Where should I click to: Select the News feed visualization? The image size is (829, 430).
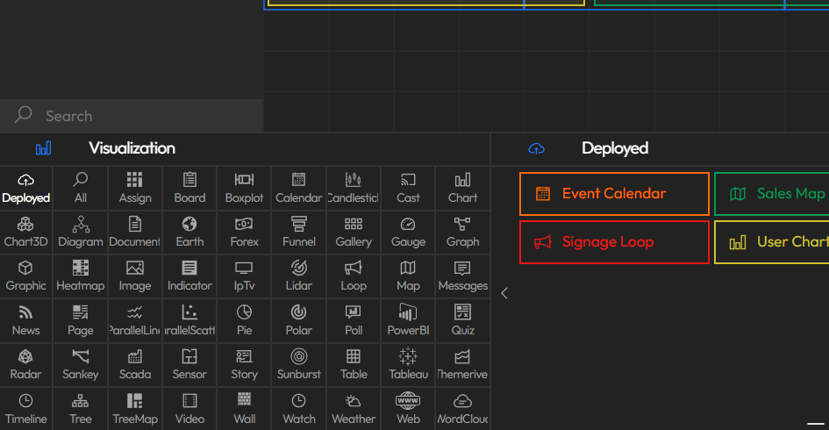click(26, 320)
